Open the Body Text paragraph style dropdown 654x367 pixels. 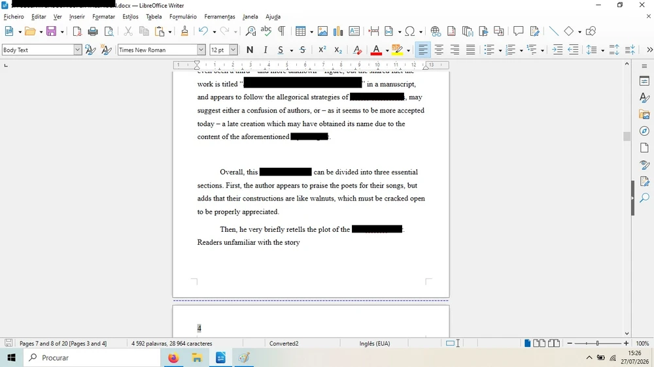(78, 50)
